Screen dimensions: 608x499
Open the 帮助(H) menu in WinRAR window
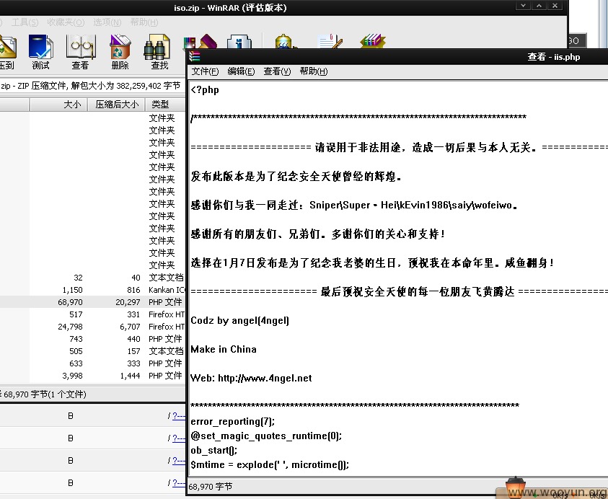(144, 22)
